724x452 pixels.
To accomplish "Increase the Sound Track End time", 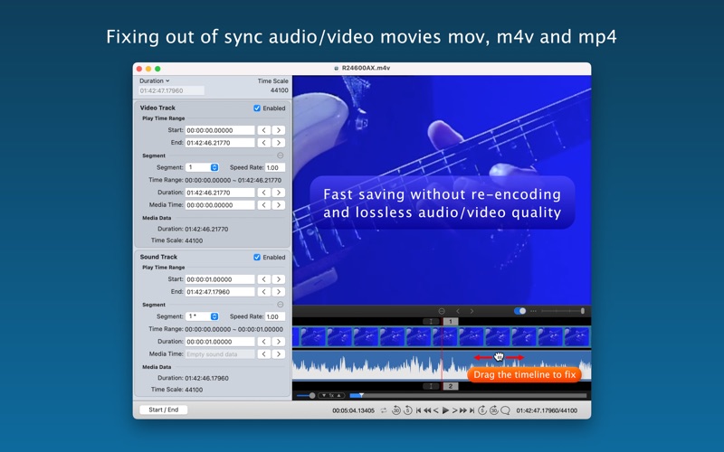I will [x=279, y=292].
